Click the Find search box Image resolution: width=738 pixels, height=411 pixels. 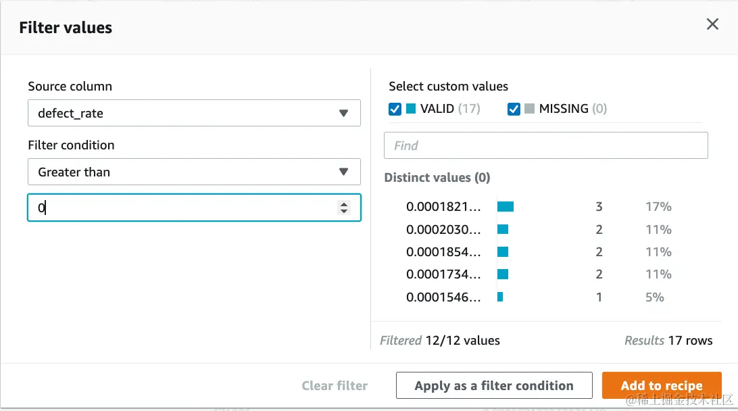click(x=545, y=145)
